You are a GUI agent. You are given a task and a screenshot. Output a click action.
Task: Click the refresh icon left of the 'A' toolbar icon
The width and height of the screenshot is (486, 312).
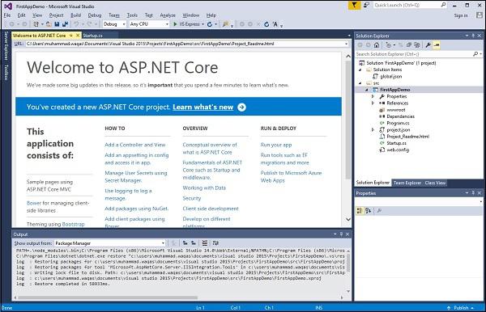tap(266, 24)
